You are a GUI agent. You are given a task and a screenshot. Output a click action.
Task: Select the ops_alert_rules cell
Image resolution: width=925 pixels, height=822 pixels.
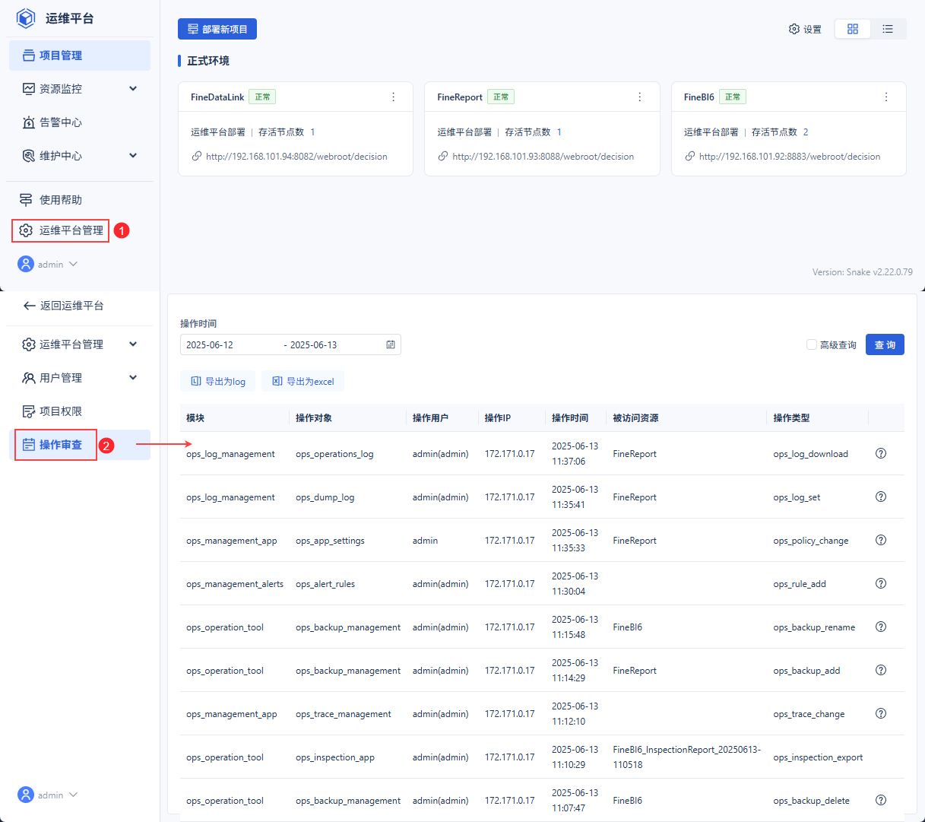pyautogui.click(x=325, y=584)
